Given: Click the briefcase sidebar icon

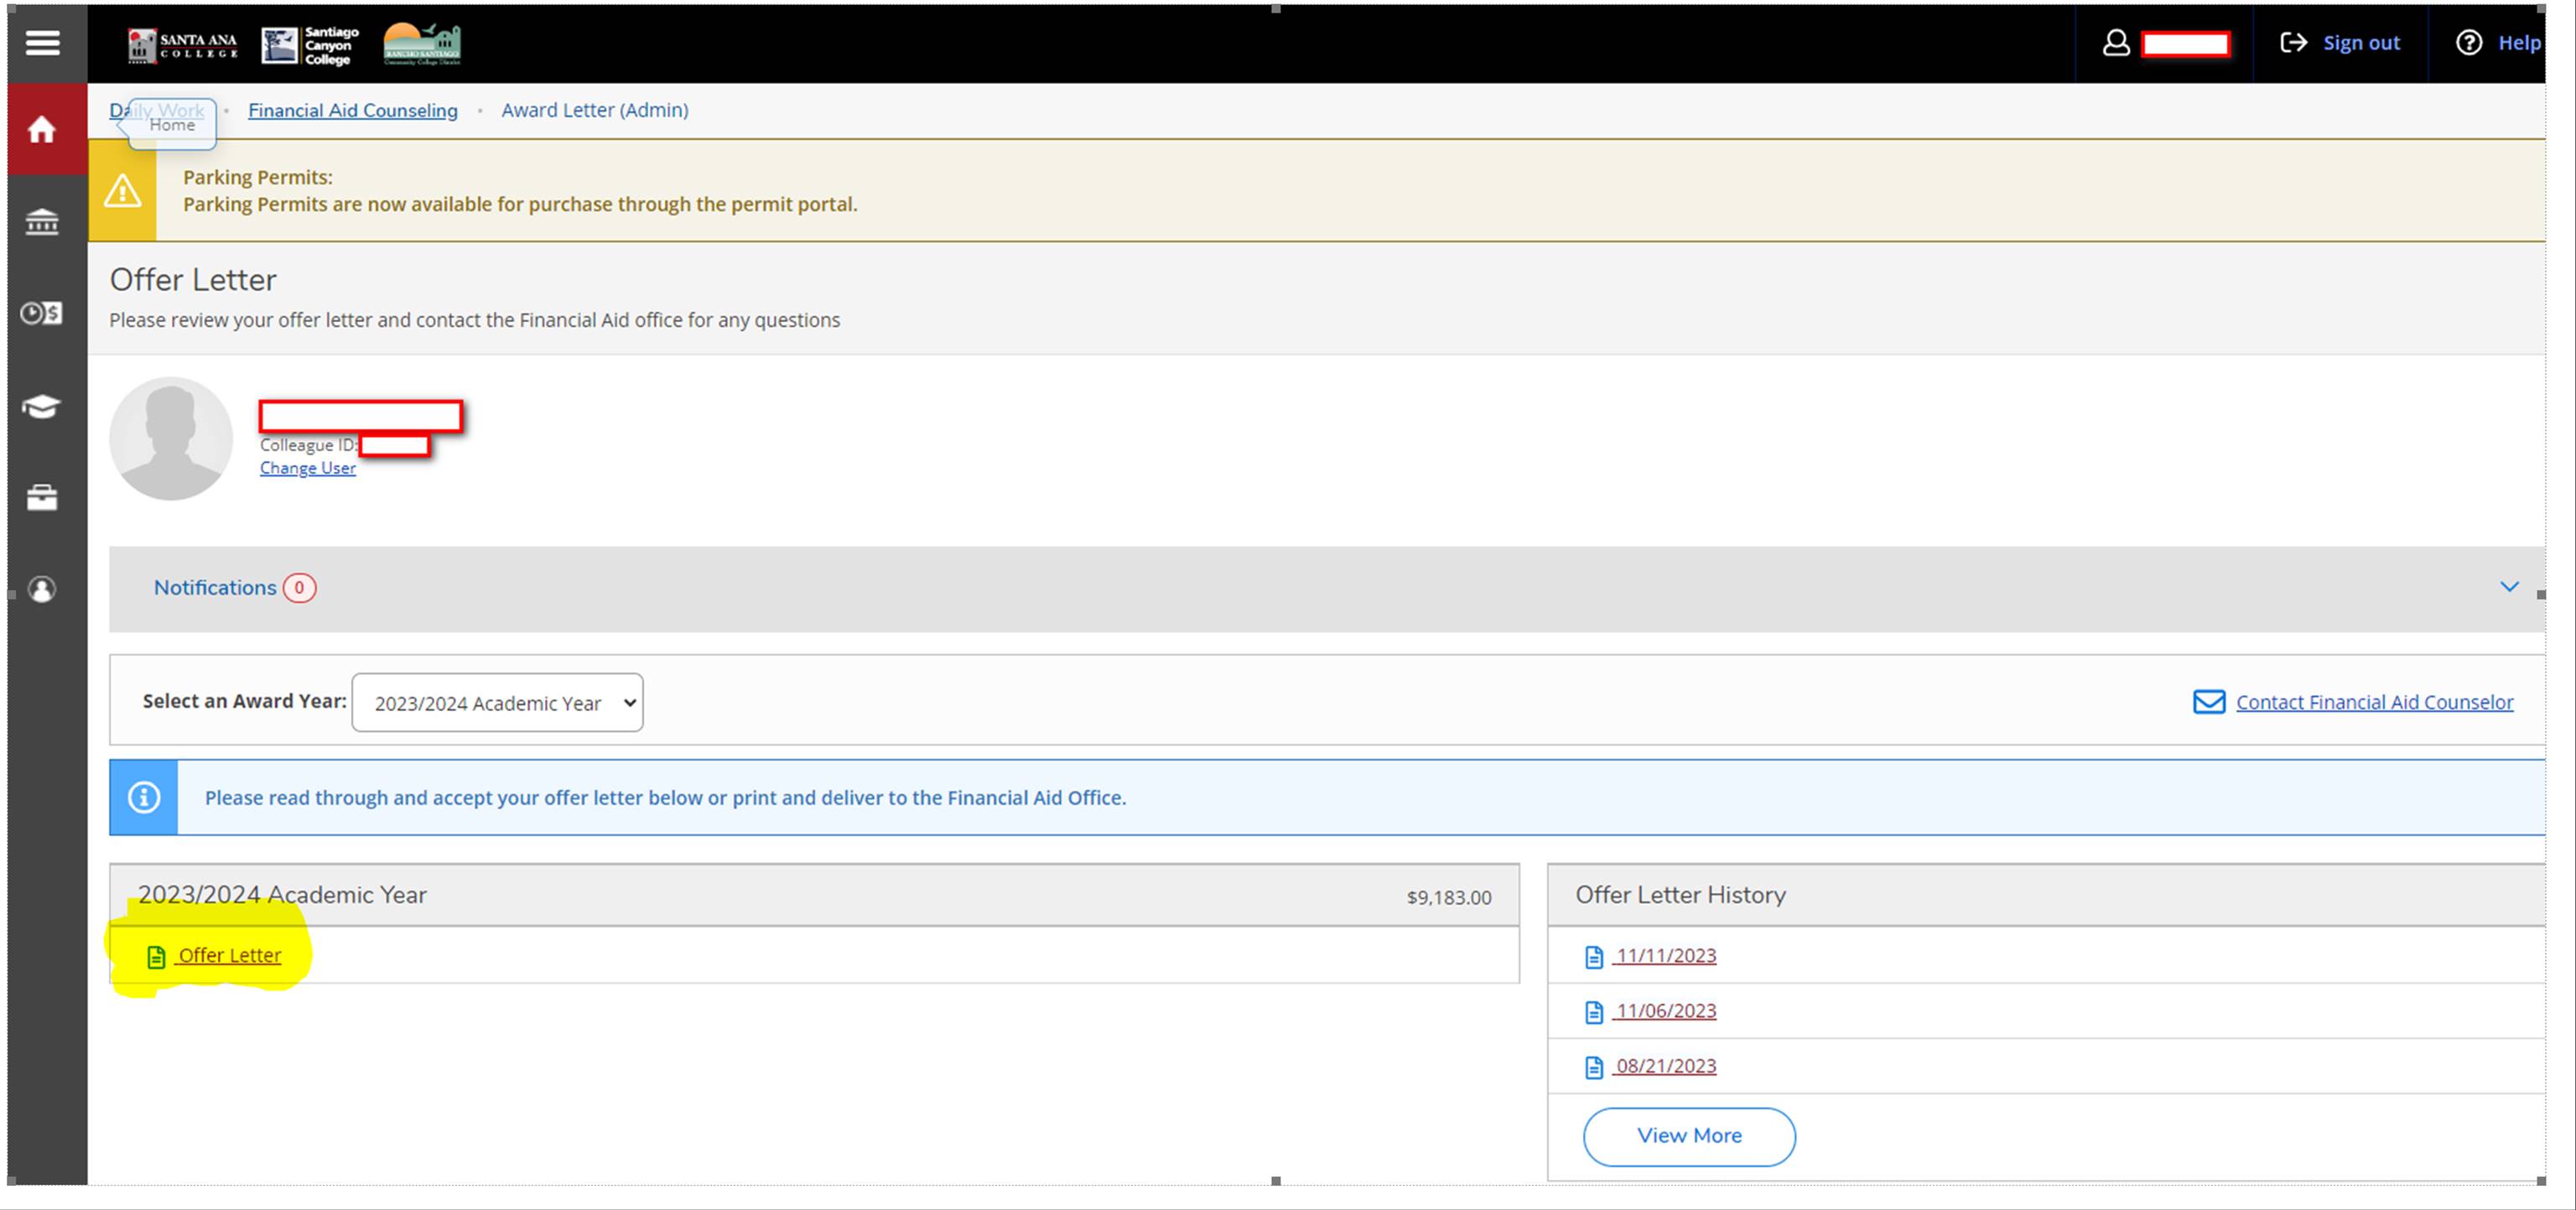Looking at the screenshot, I should (42, 498).
